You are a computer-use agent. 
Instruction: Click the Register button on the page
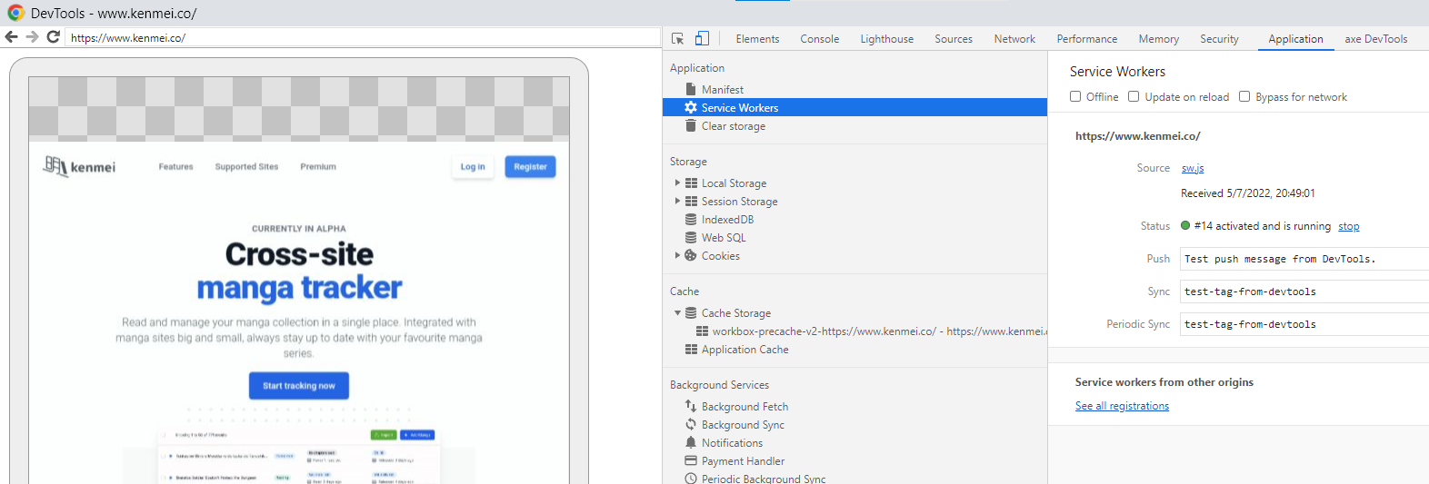[x=530, y=167]
